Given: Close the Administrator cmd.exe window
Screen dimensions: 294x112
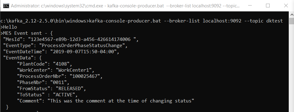Looking at the screenshot, I should coord(286,6).
